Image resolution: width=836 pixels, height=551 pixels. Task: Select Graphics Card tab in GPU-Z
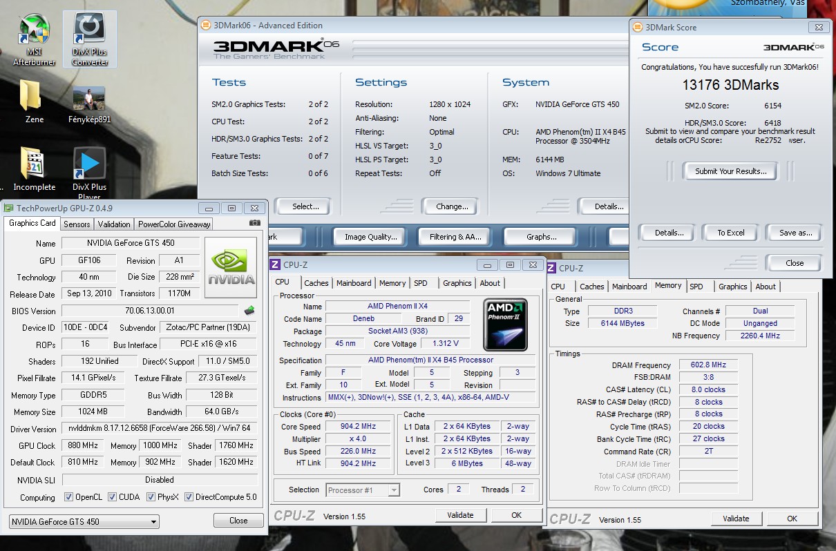[32, 223]
